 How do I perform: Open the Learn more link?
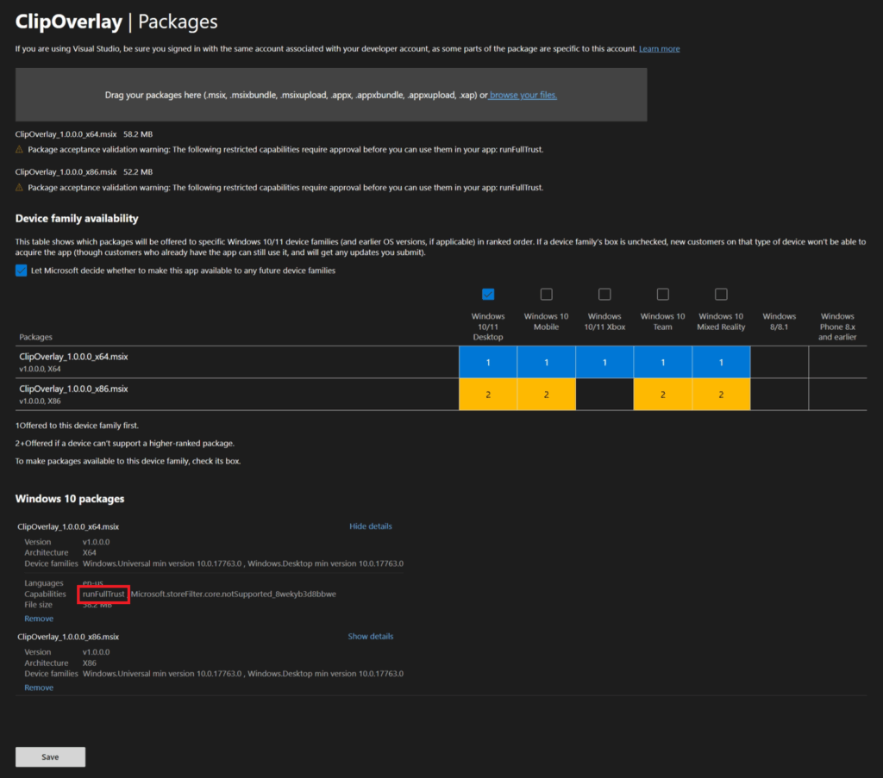tap(660, 49)
